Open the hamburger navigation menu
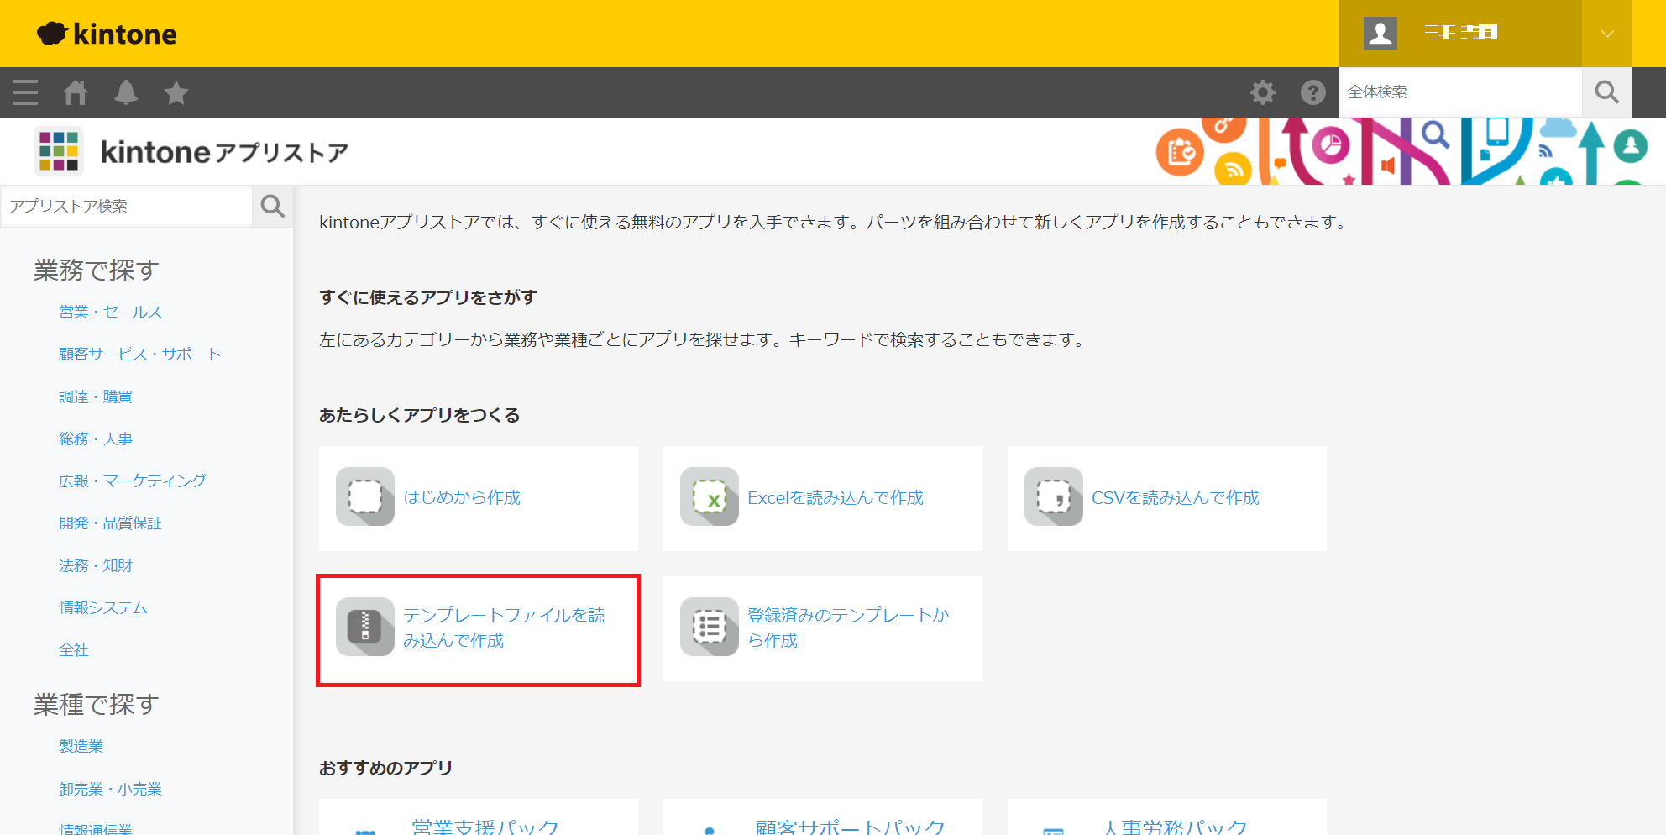Image resolution: width=1666 pixels, height=835 pixels. click(x=25, y=92)
